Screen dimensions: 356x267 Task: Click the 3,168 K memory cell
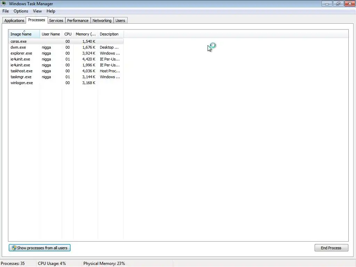pyautogui.click(x=89, y=83)
